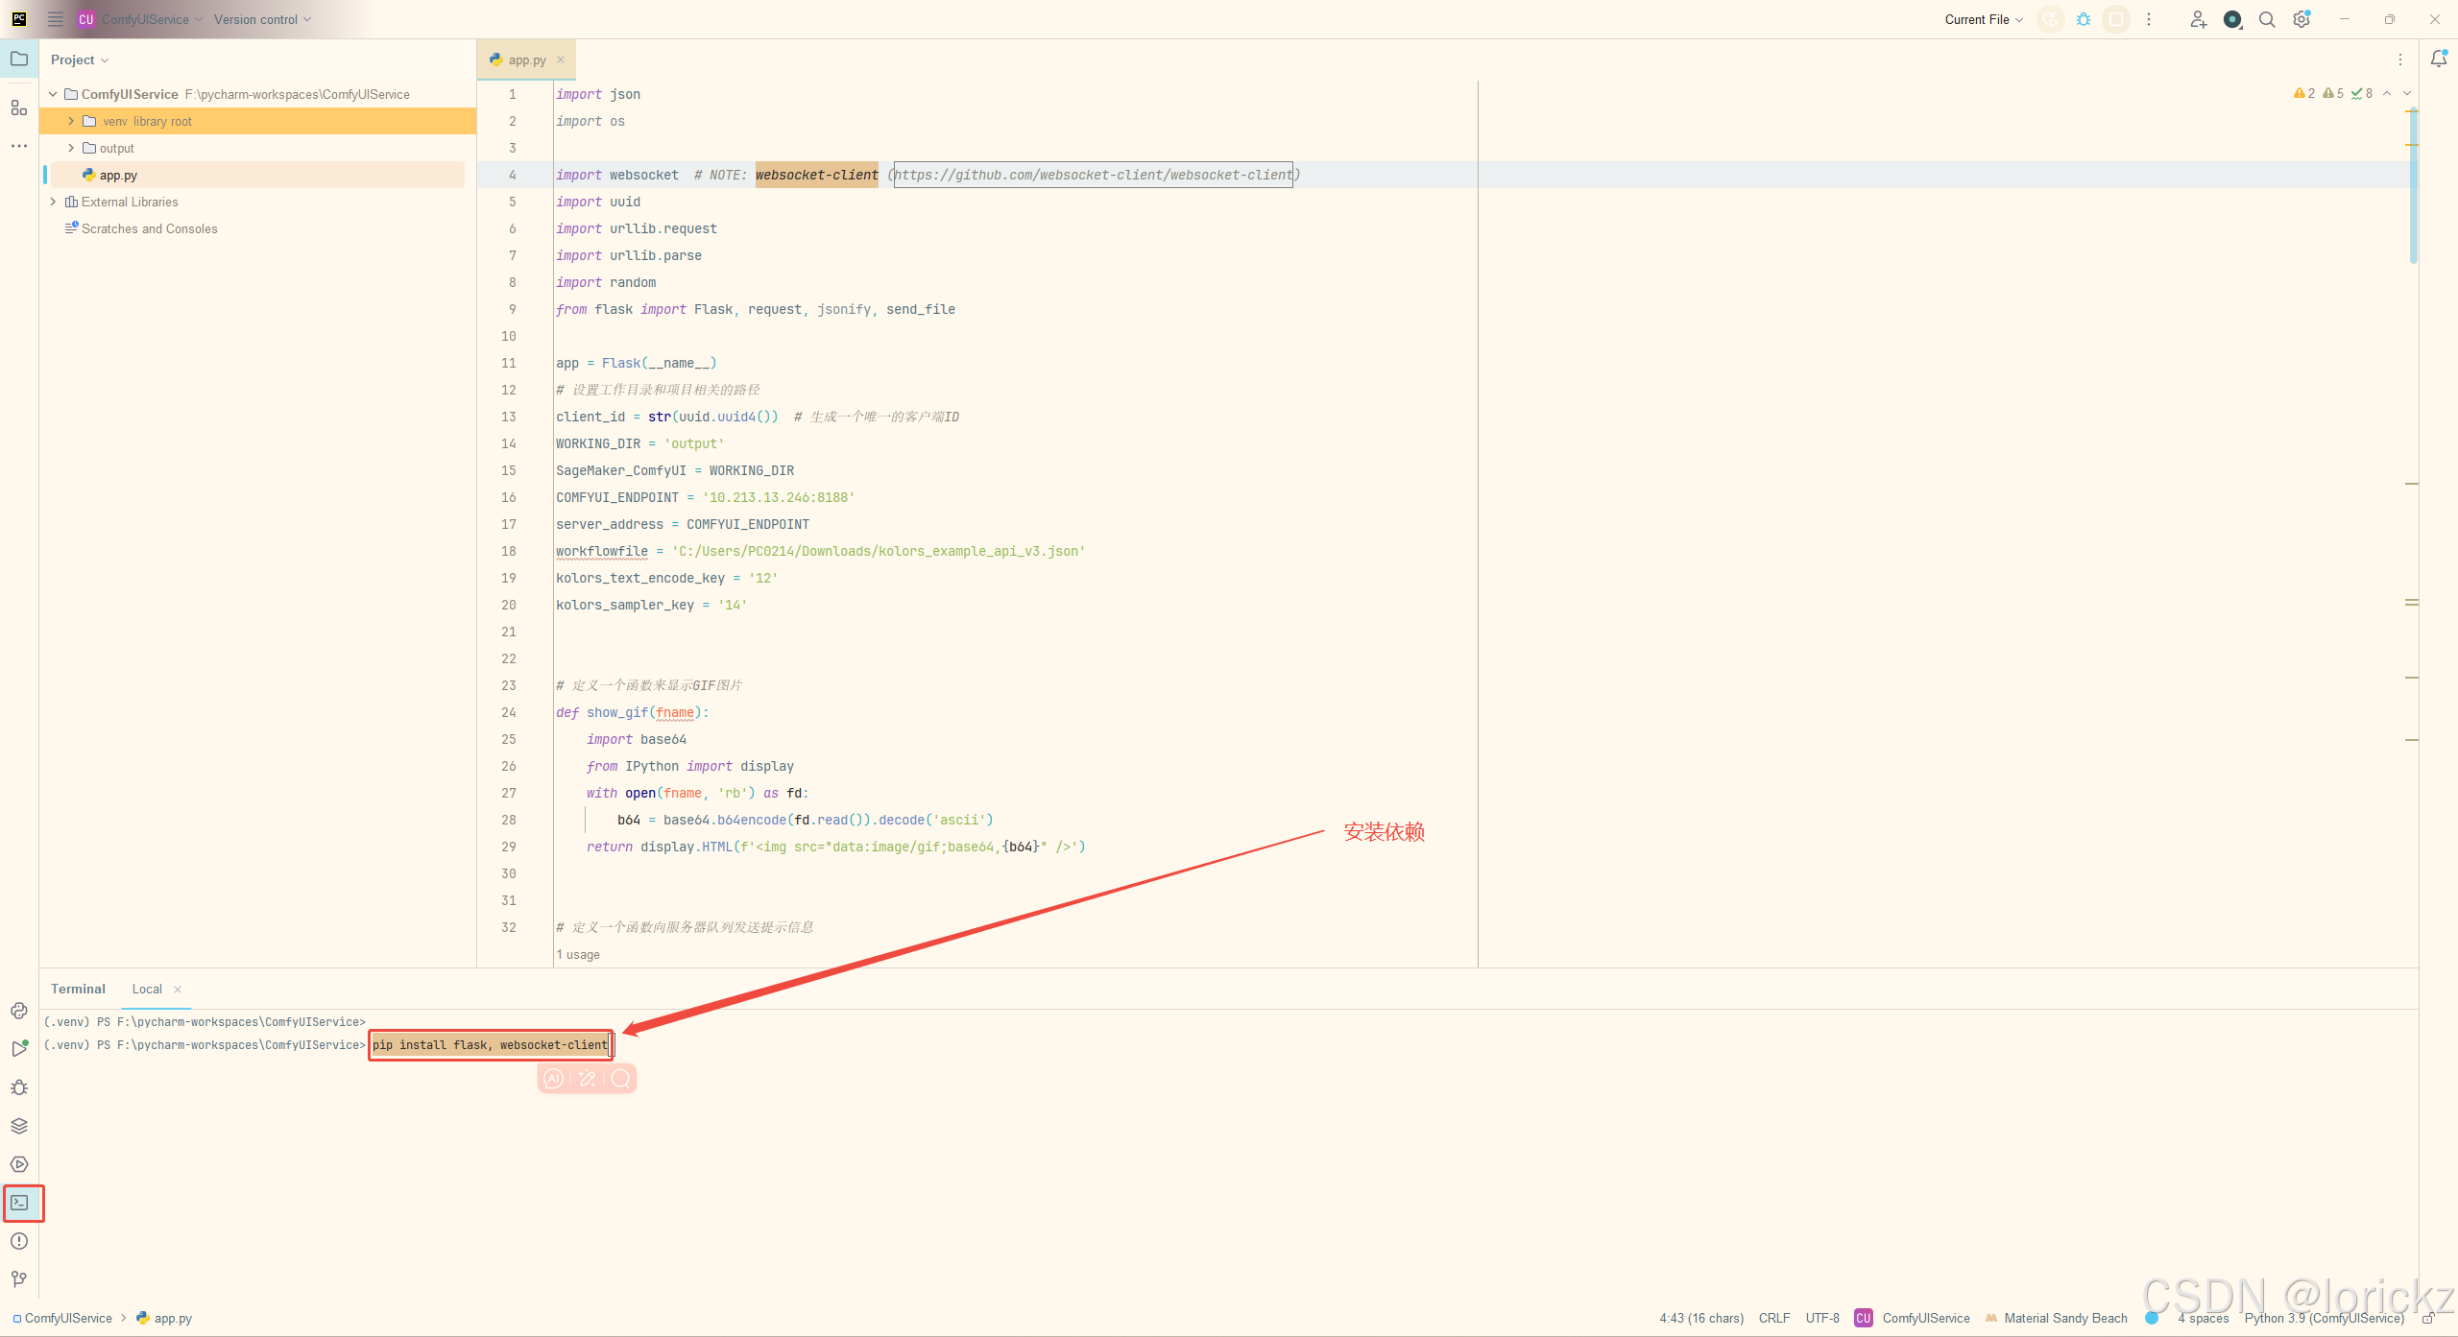Open the Version Control tool window

pos(19,1279)
